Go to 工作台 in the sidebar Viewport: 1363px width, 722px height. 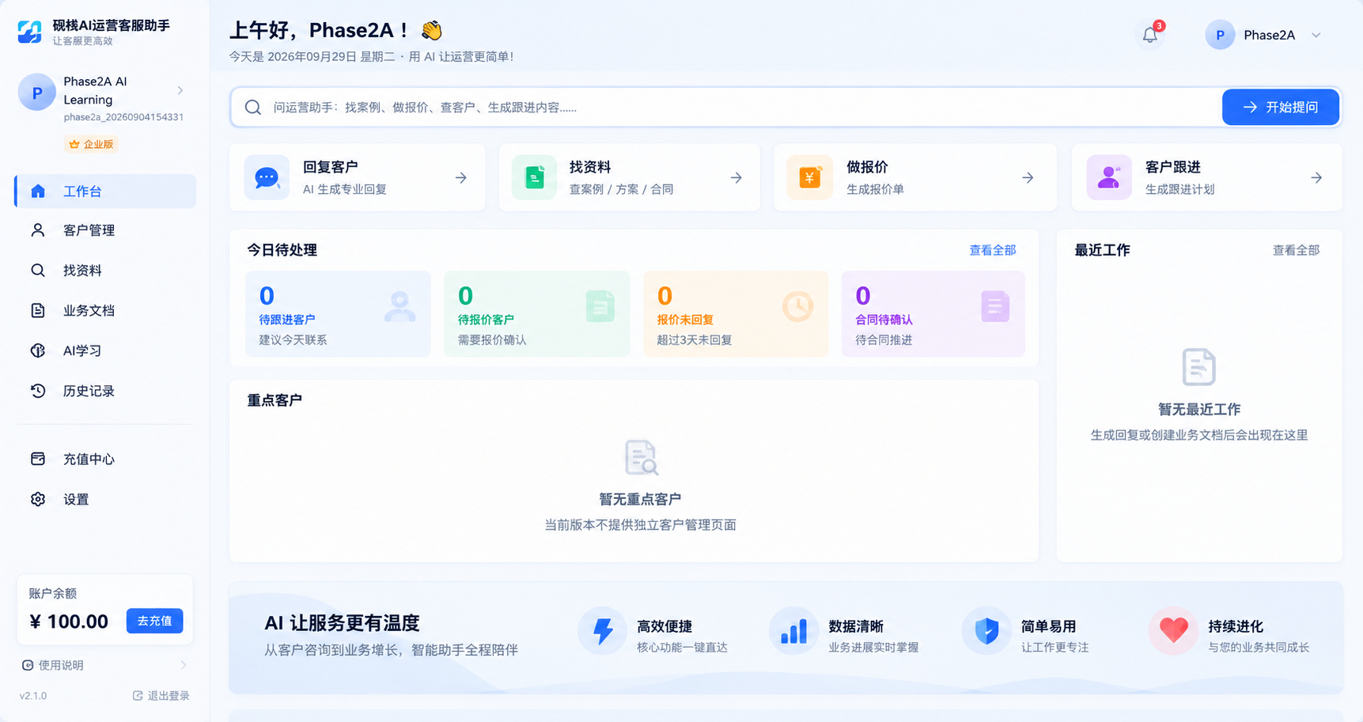coord(105,191)
